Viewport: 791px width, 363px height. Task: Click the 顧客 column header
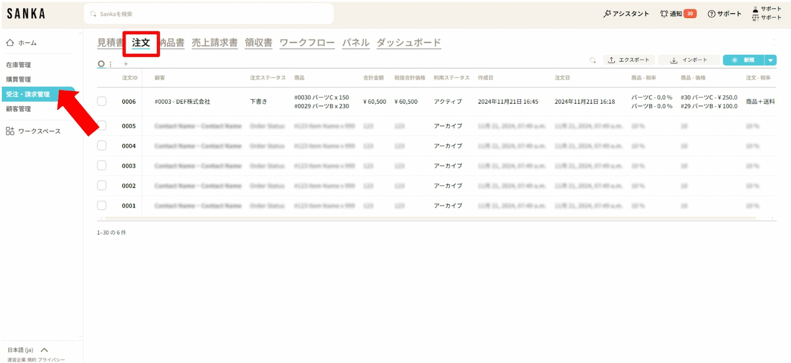[160, 78]
